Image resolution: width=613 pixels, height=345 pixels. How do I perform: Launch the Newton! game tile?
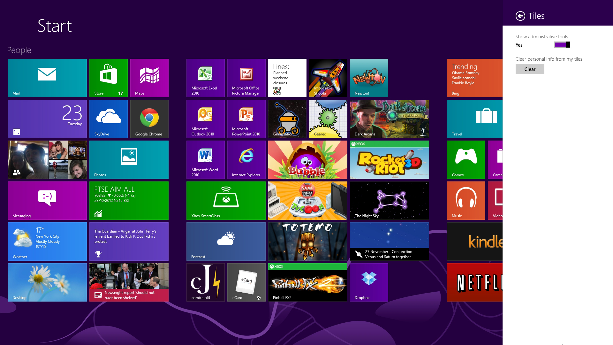(369, 78)
